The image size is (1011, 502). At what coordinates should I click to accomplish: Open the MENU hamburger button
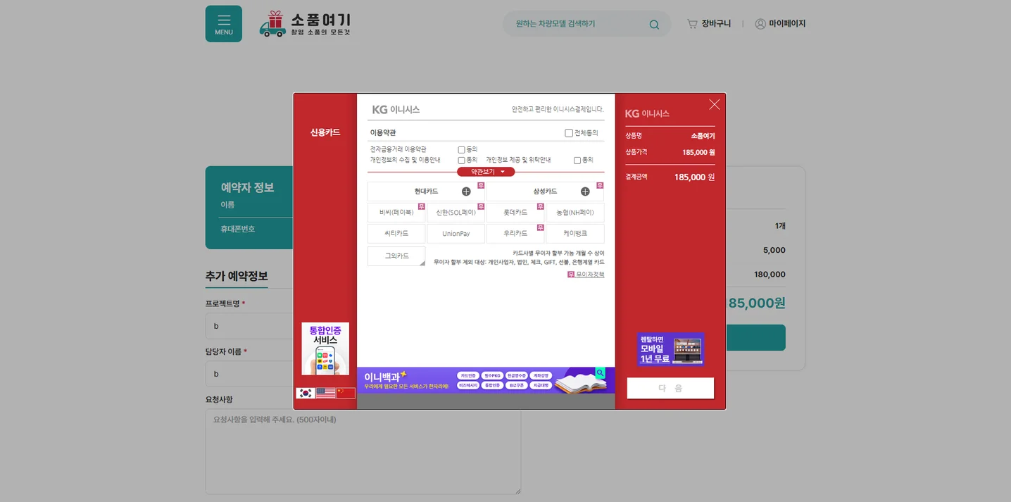(x=224, y=24)
